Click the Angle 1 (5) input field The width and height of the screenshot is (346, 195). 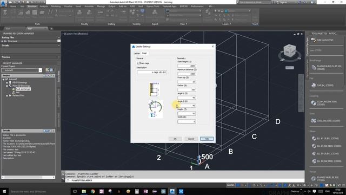(187, 97)
